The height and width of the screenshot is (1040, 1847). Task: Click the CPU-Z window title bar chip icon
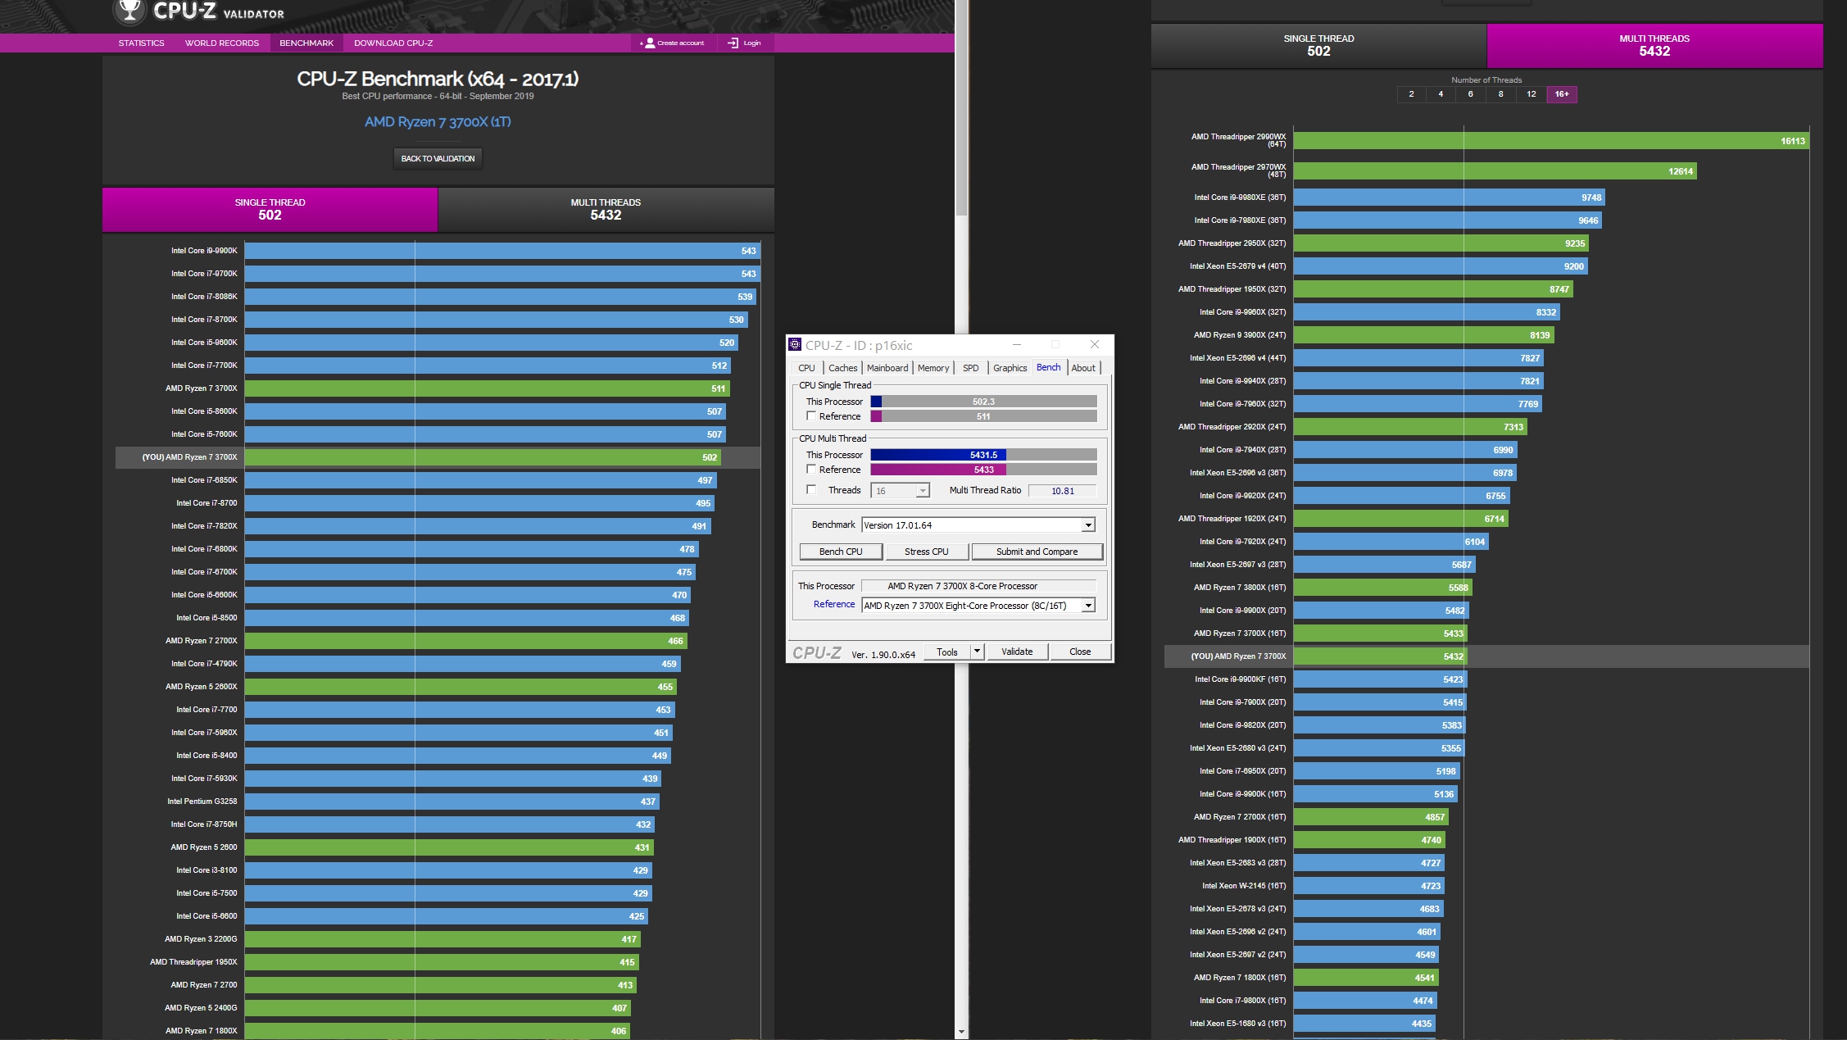point(794,345)
